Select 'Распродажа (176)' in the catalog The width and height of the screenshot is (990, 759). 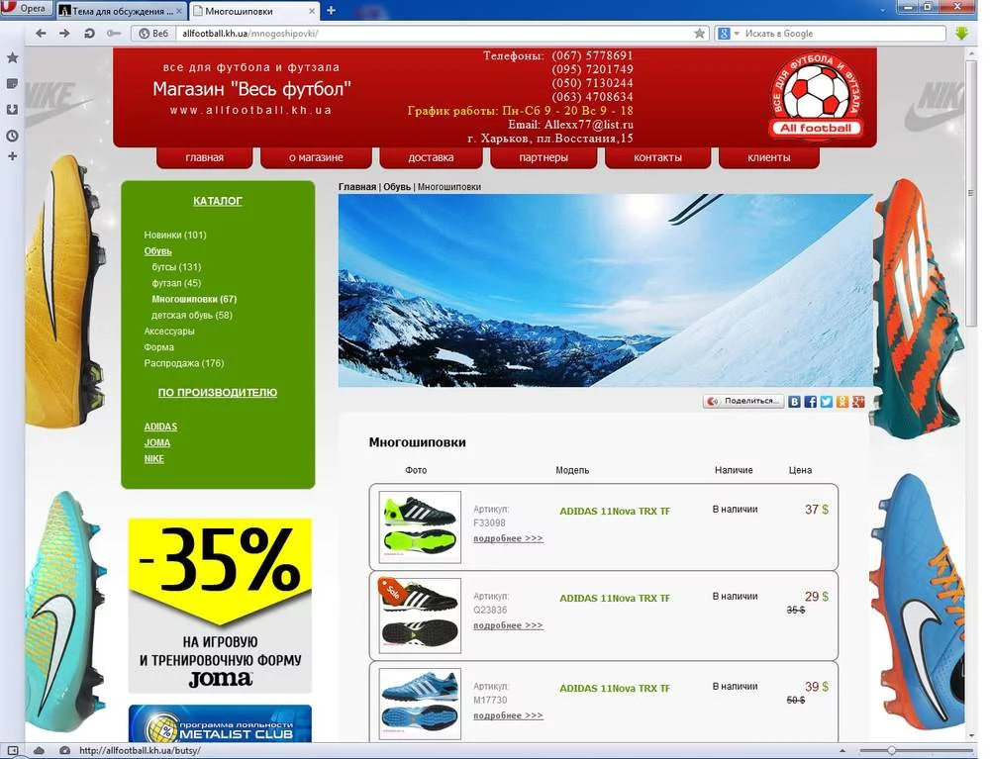(184, 363)
